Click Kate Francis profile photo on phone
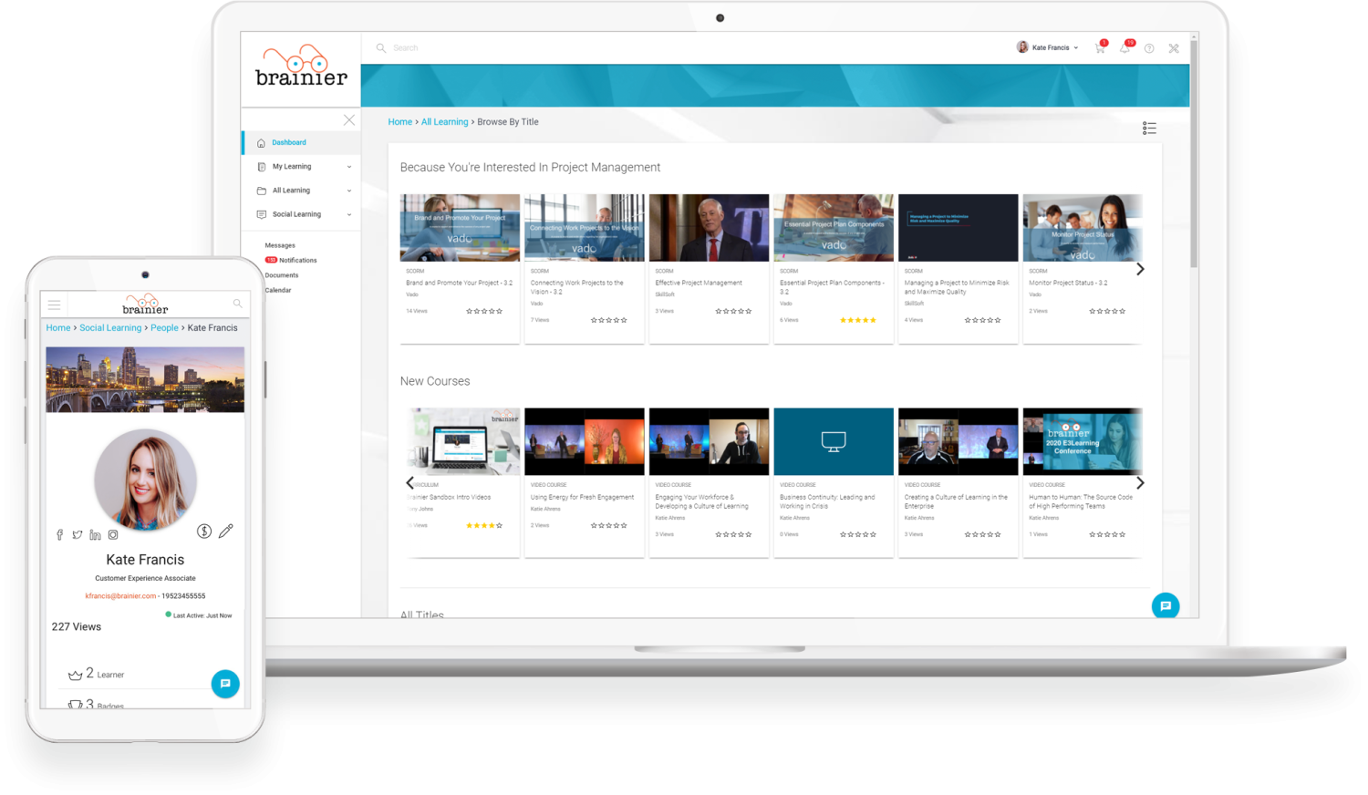The height and width of the screenshot is (795, 1368). click(145, 480)
